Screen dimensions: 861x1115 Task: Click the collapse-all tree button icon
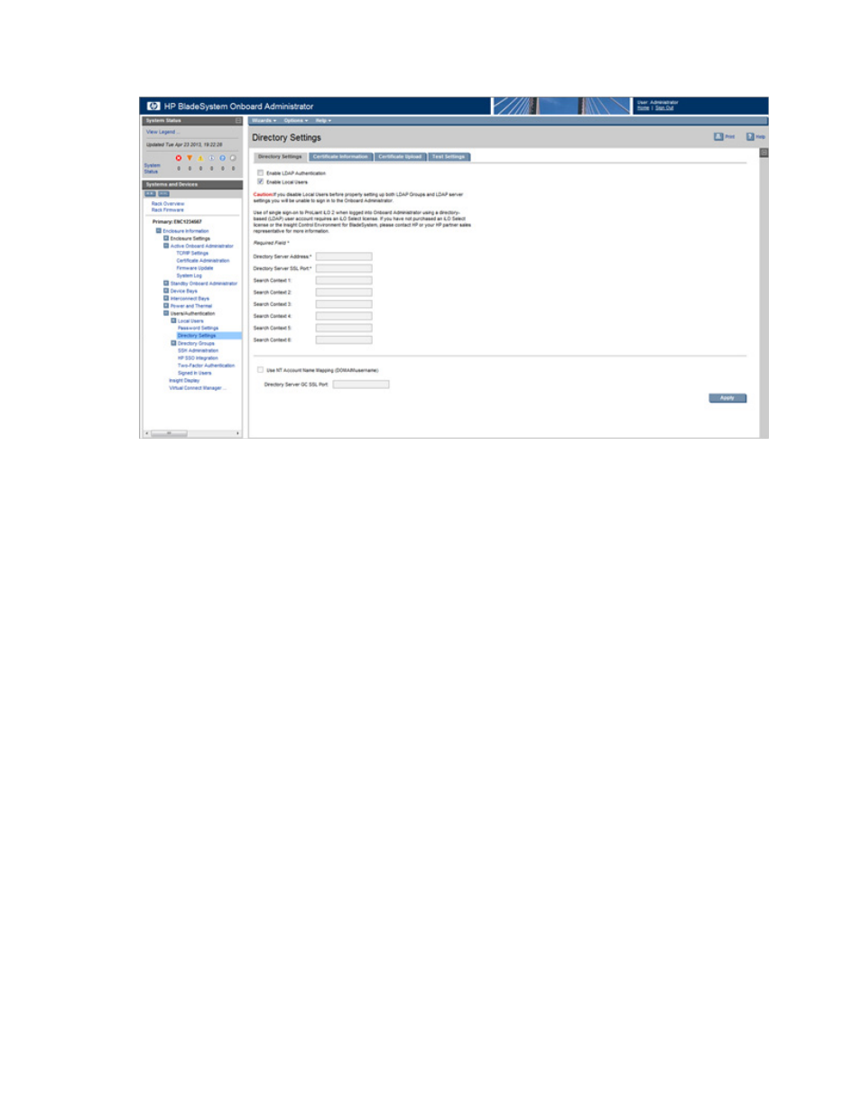163,193
